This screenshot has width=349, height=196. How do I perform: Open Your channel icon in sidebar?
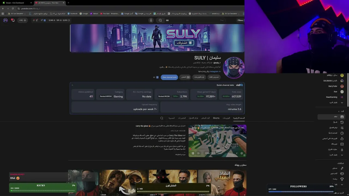click(342, 117)
